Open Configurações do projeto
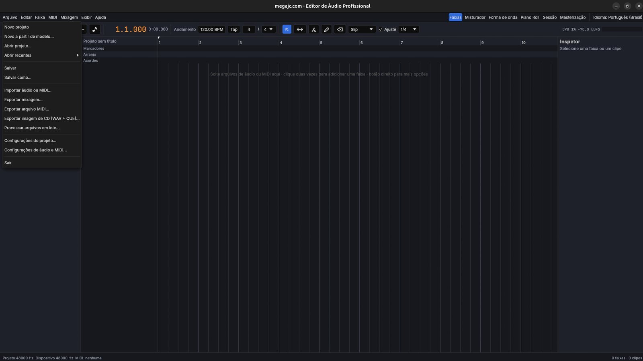The height and width of the screenshot is (361, 643). (x=42, y=141)
